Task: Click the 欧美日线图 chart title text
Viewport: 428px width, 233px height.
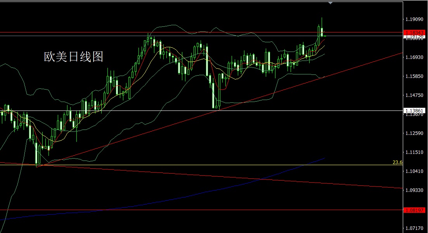Action: (73, 57)
